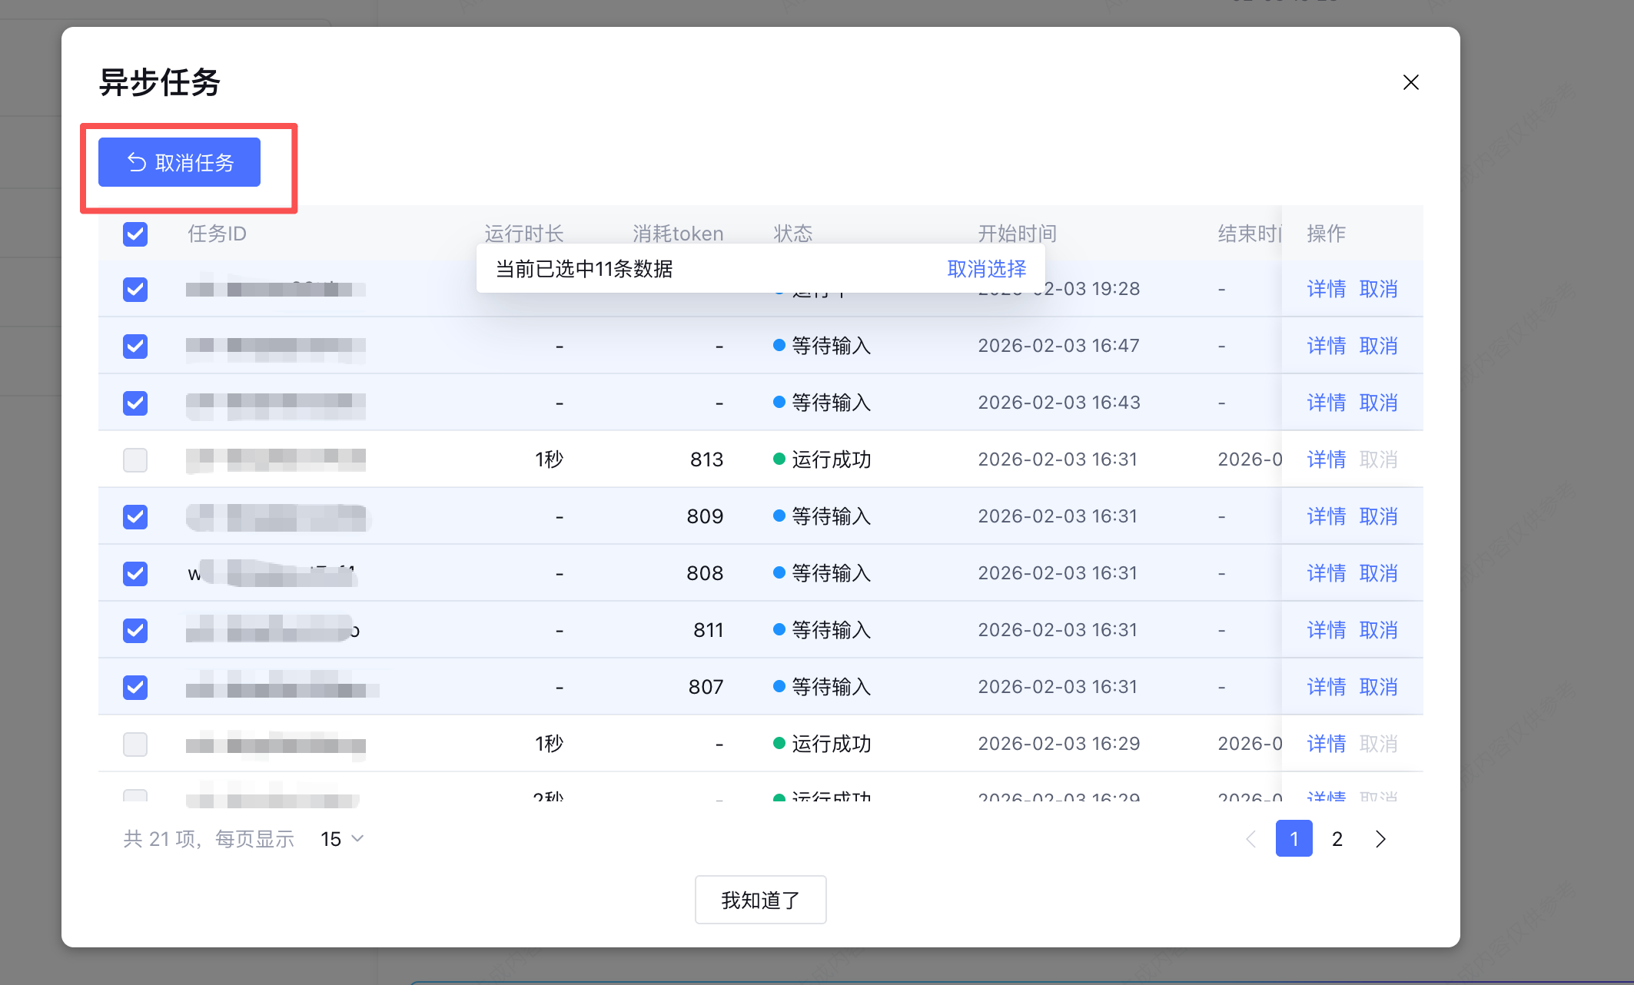
Task: Go to page 2 of the task list
Action: tap(1337, 839)
